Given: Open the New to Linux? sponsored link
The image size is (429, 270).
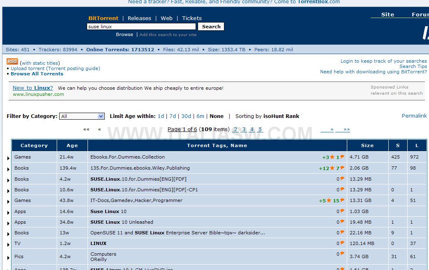Looking at the screenshot, I should tap(33, 88).
